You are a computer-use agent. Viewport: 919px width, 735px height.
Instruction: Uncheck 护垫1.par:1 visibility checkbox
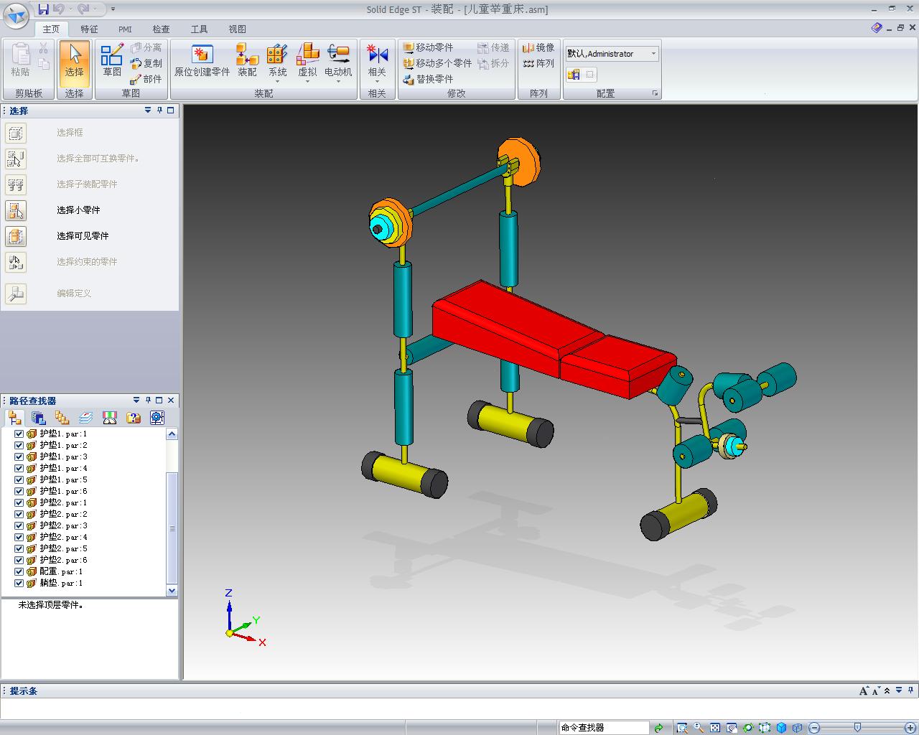pos(19,434)
